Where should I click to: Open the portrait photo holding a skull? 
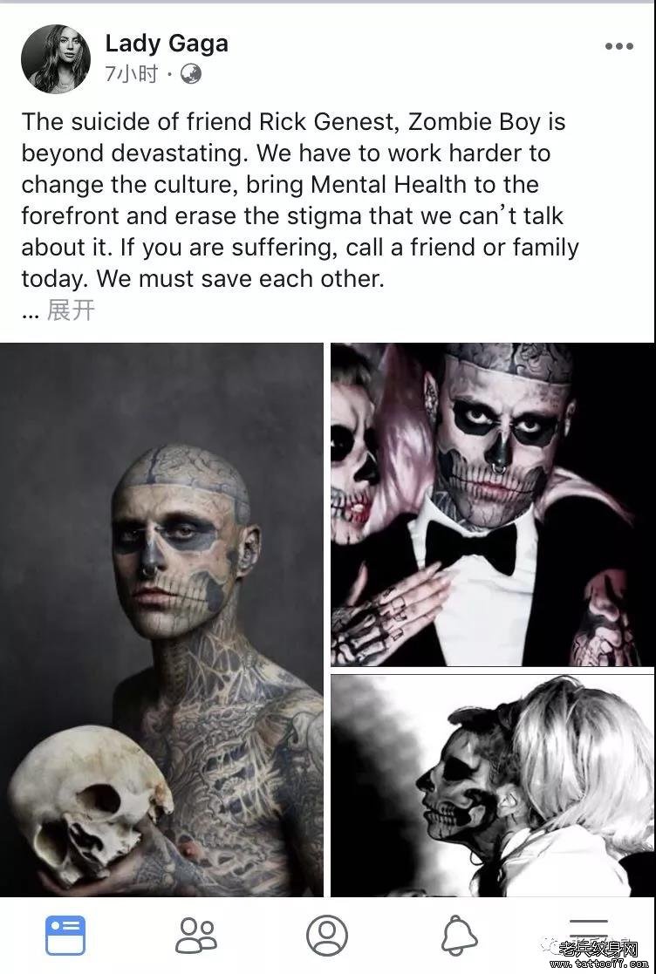161,619
